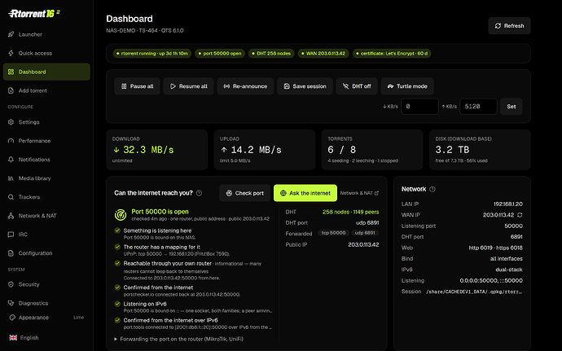Click Resume all button
562x351 pixels.
[x=188, y=86]
